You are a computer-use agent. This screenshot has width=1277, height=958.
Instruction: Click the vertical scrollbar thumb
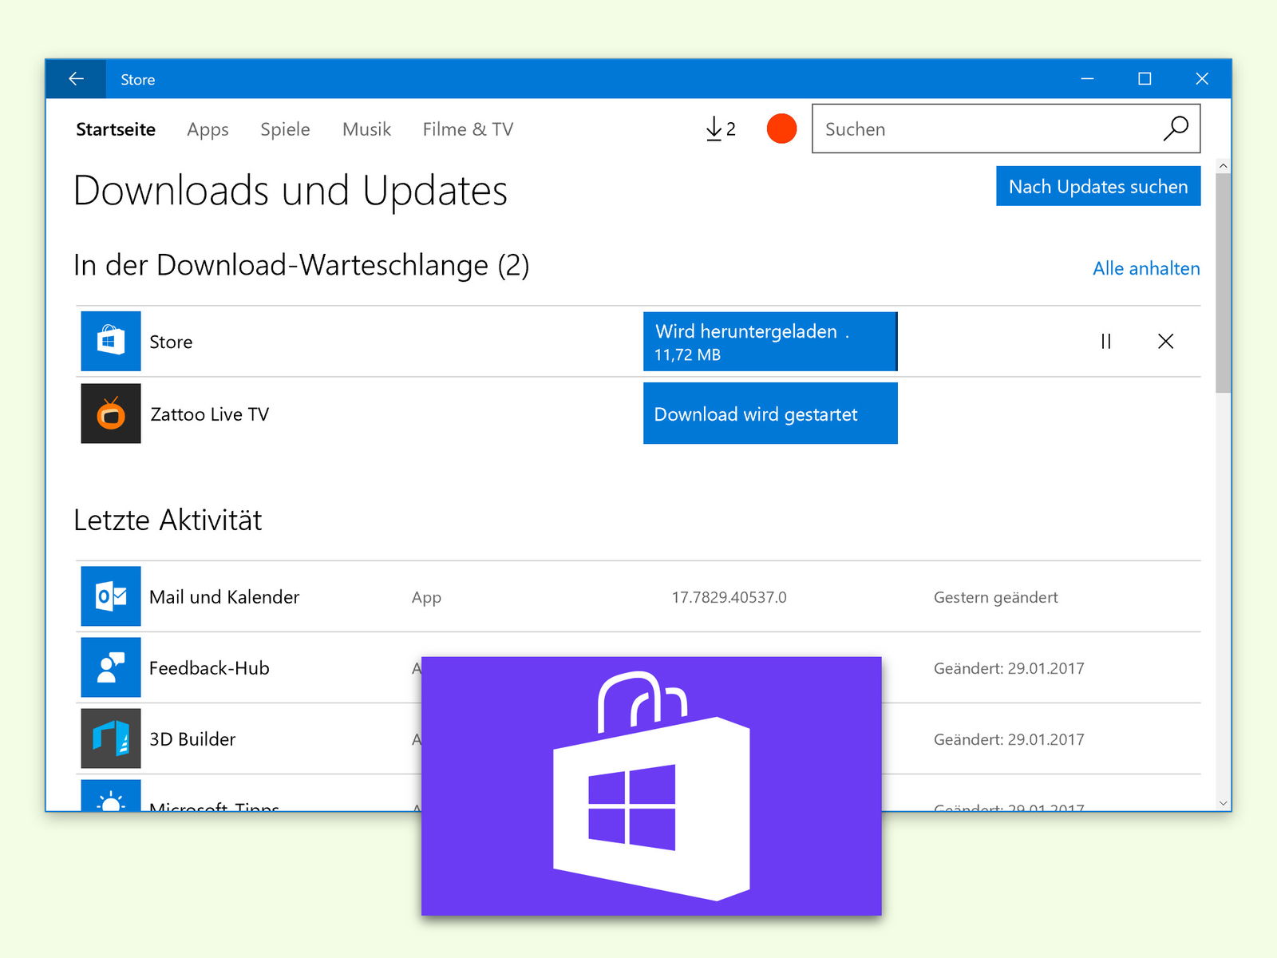pyautogui.click(x=1223, y=283)
